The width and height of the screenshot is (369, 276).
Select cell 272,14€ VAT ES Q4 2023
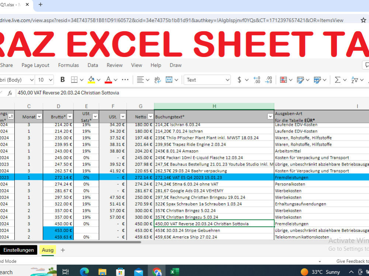(x=214, y=177)
